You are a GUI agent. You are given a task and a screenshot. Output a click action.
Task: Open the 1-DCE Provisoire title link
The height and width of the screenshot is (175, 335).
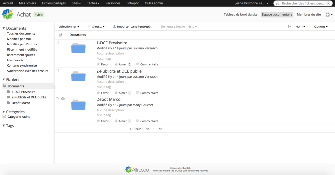click(112, 43)
